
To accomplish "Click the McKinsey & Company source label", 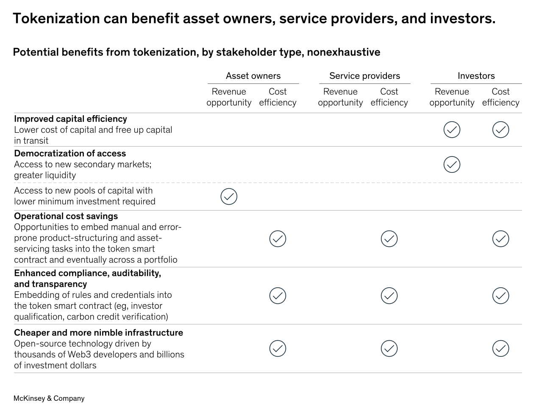I will click(49, 398).
